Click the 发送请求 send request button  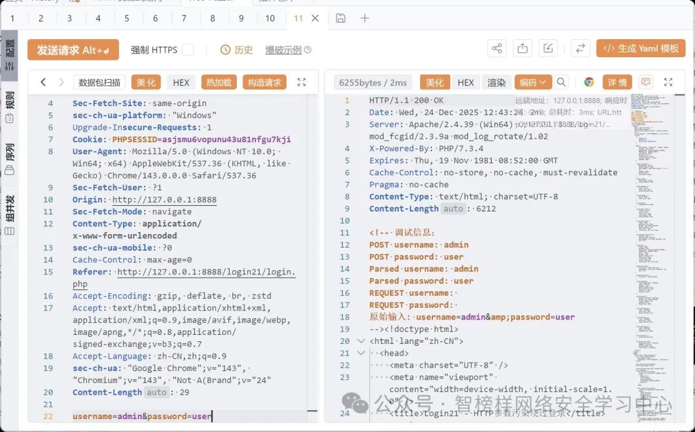click(x=73, y=50)
